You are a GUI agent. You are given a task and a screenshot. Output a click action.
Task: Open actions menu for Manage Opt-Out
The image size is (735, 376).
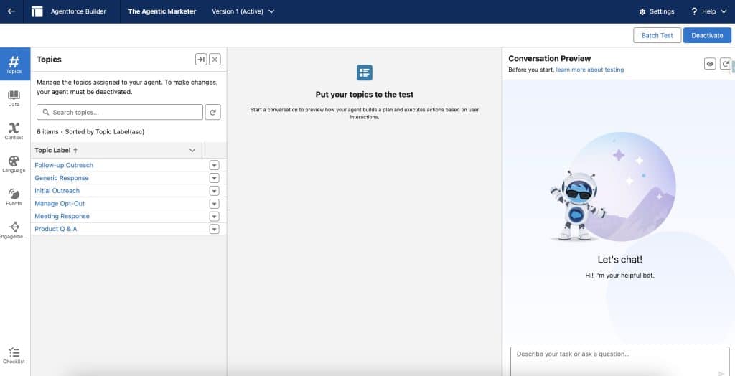pos(214,204)
